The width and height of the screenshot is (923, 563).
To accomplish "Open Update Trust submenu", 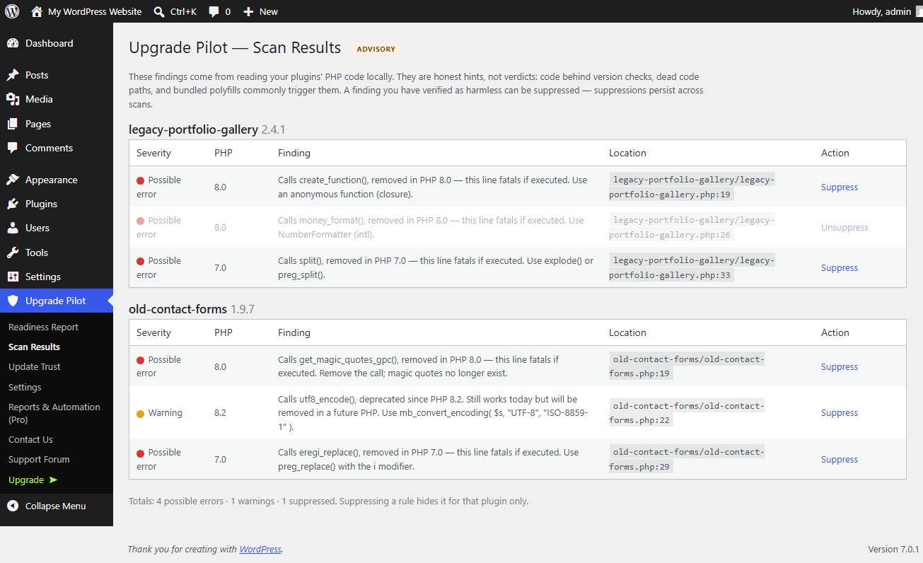I will pyautogui.click(x=35, y=366).
